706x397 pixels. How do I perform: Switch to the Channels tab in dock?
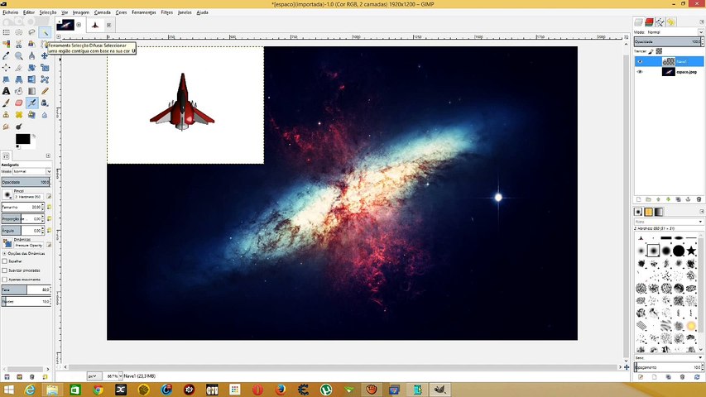click(x=649, y=22)
